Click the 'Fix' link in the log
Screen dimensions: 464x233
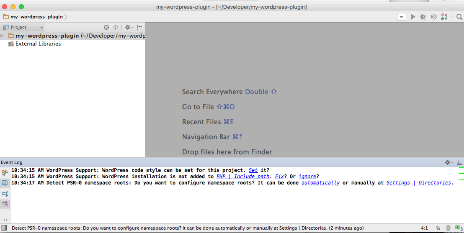(x=279, y=177)
